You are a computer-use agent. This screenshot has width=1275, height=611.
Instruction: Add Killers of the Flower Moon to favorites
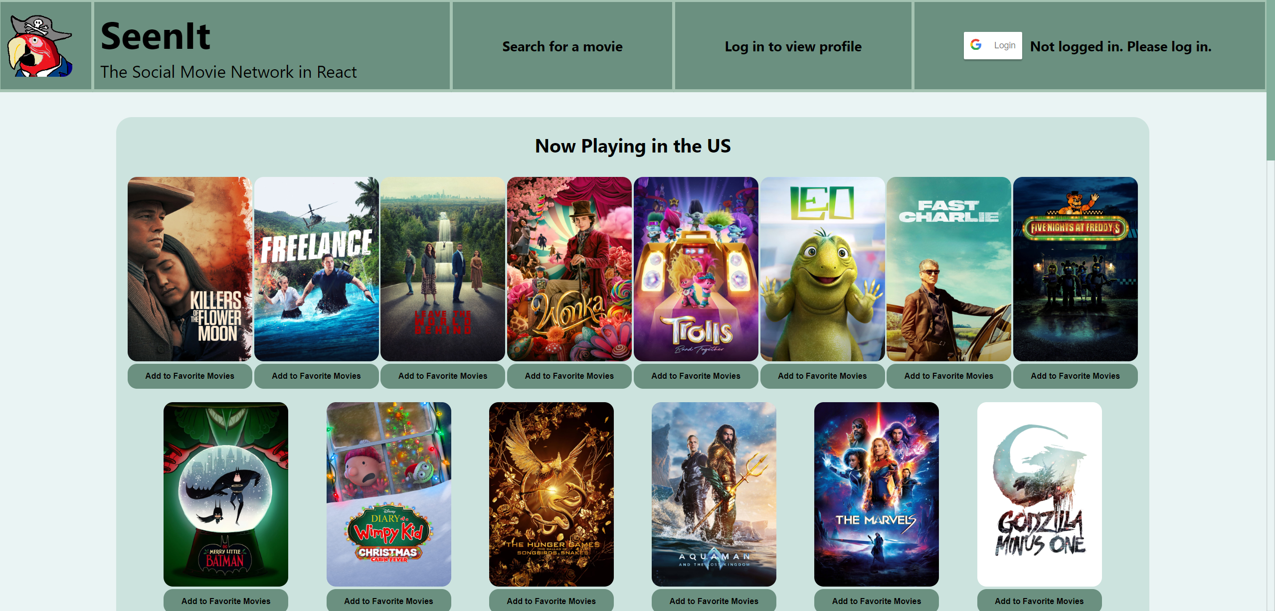click(x=189, y=376)
